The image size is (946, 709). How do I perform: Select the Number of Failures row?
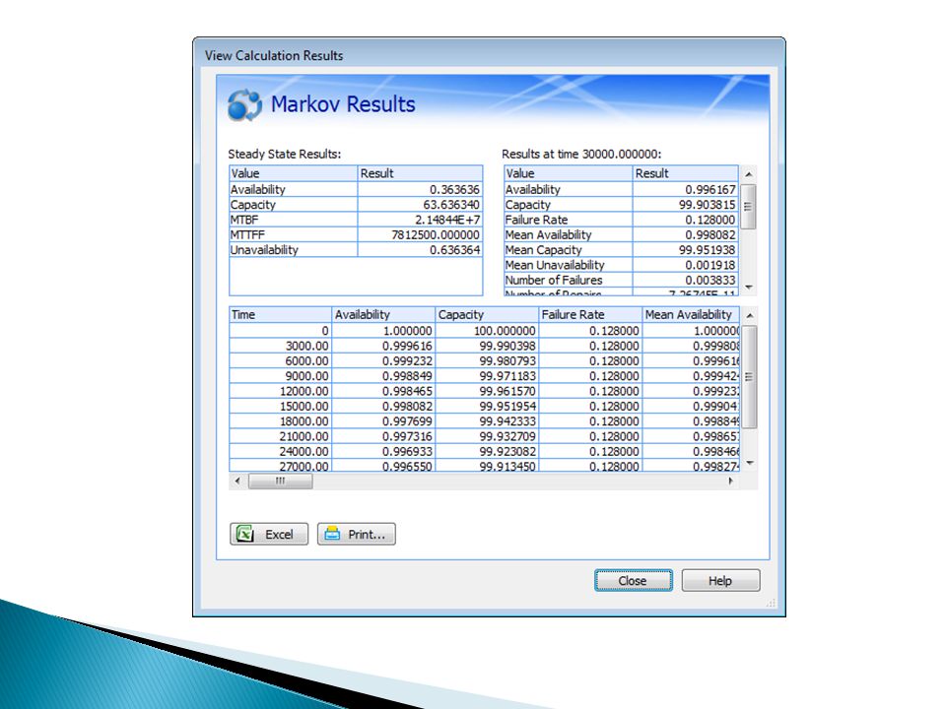(622, 280)
